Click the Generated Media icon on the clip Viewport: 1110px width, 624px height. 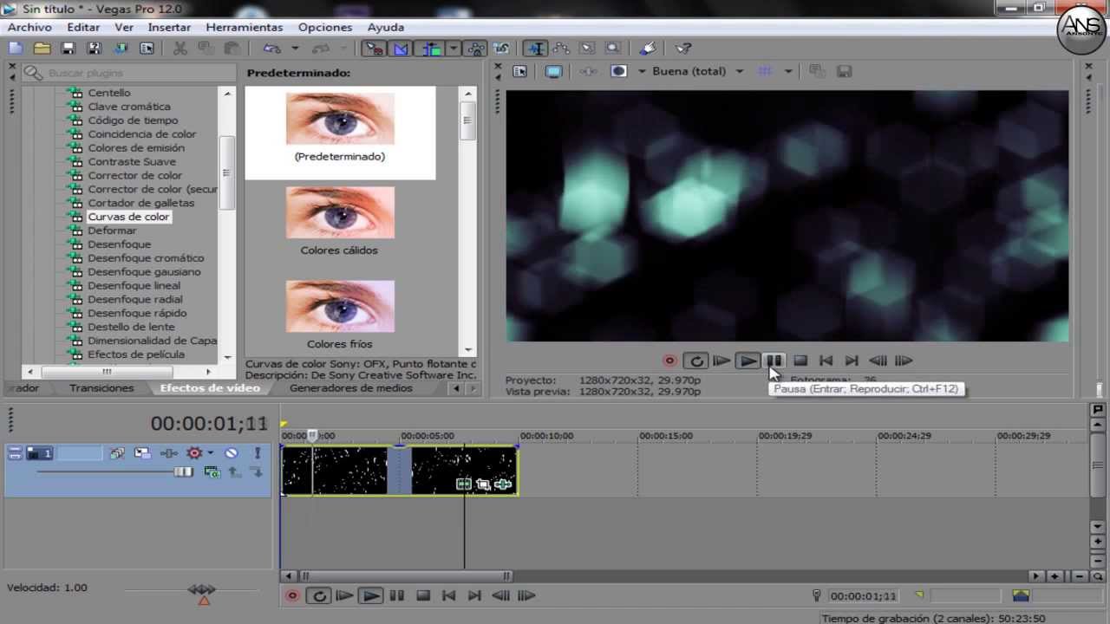pos(464,484)
